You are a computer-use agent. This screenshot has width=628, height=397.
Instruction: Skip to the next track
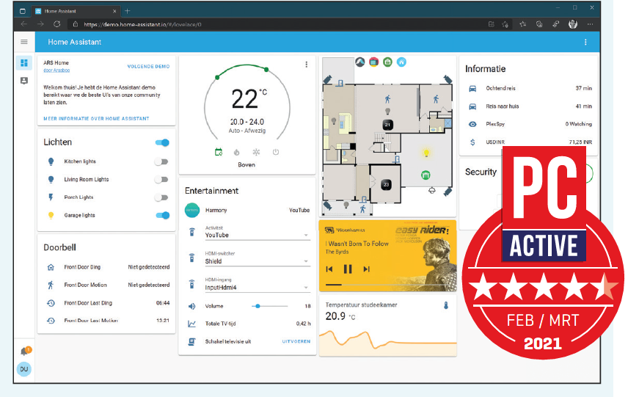pos(366,269)
